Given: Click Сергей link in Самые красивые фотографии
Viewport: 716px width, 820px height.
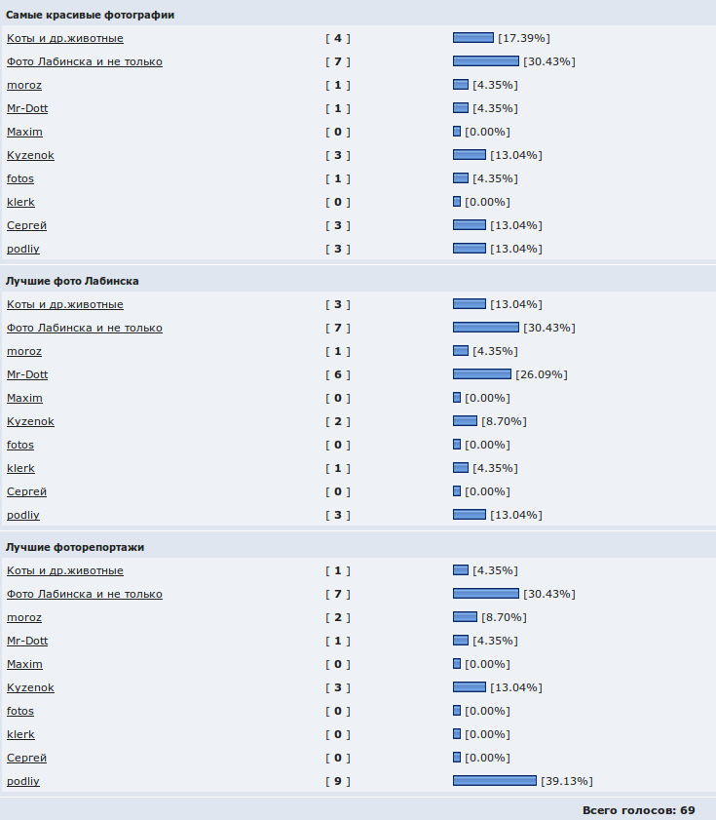Looking at the screenshot, I should (x=26, y=225).
